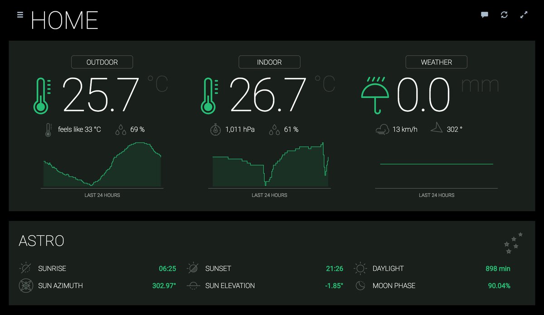544x315 pixels.
Task: Click the sun azimuth value 302.97°
Action: pyautogui.click(x=164, y=286)
